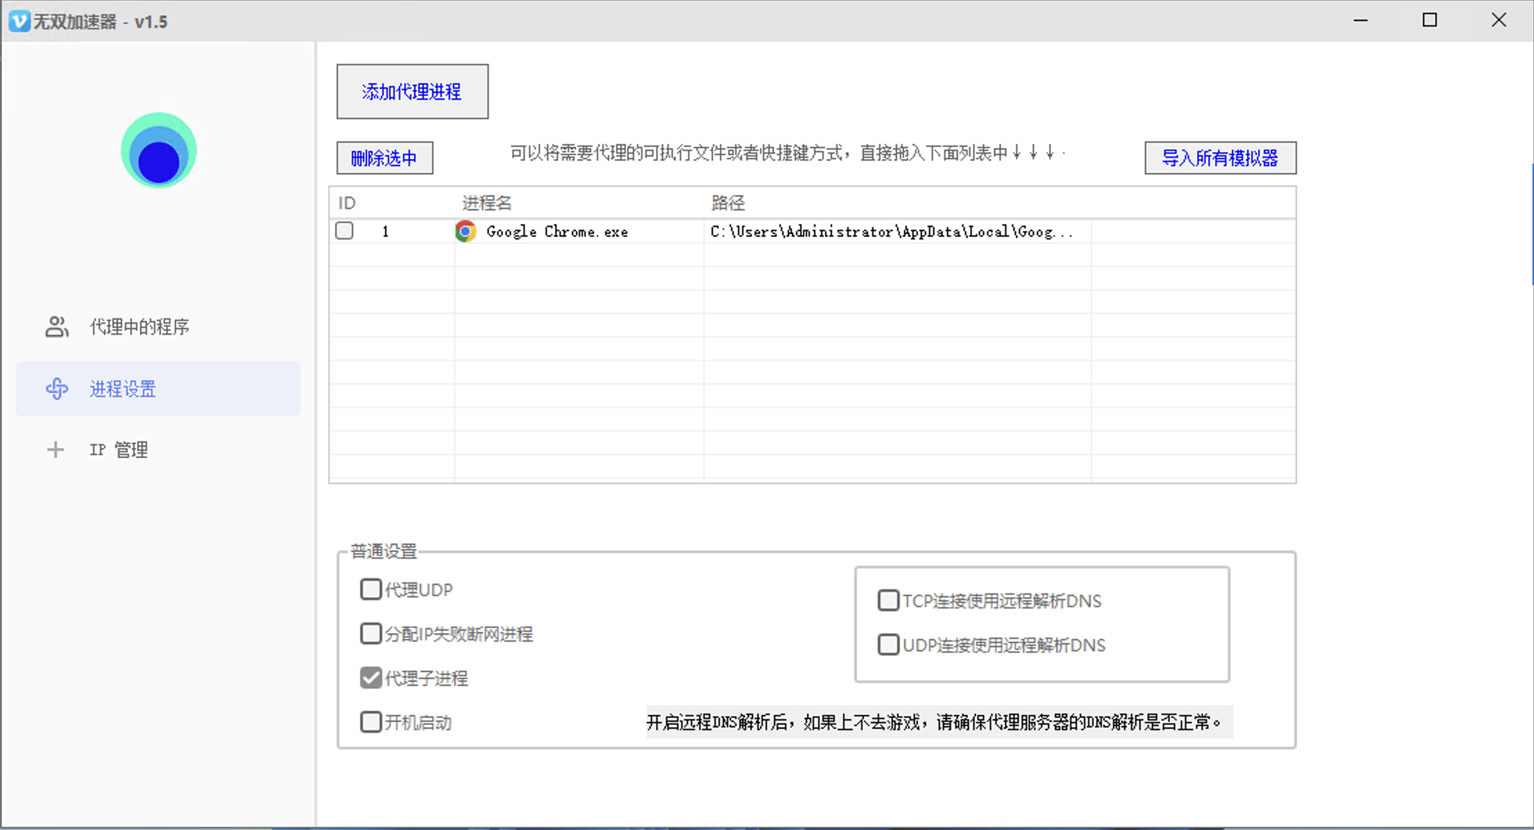The image size is (1534, 830).
Task: Uncheck the 代理子进程 setting
Action: [370, 677]
